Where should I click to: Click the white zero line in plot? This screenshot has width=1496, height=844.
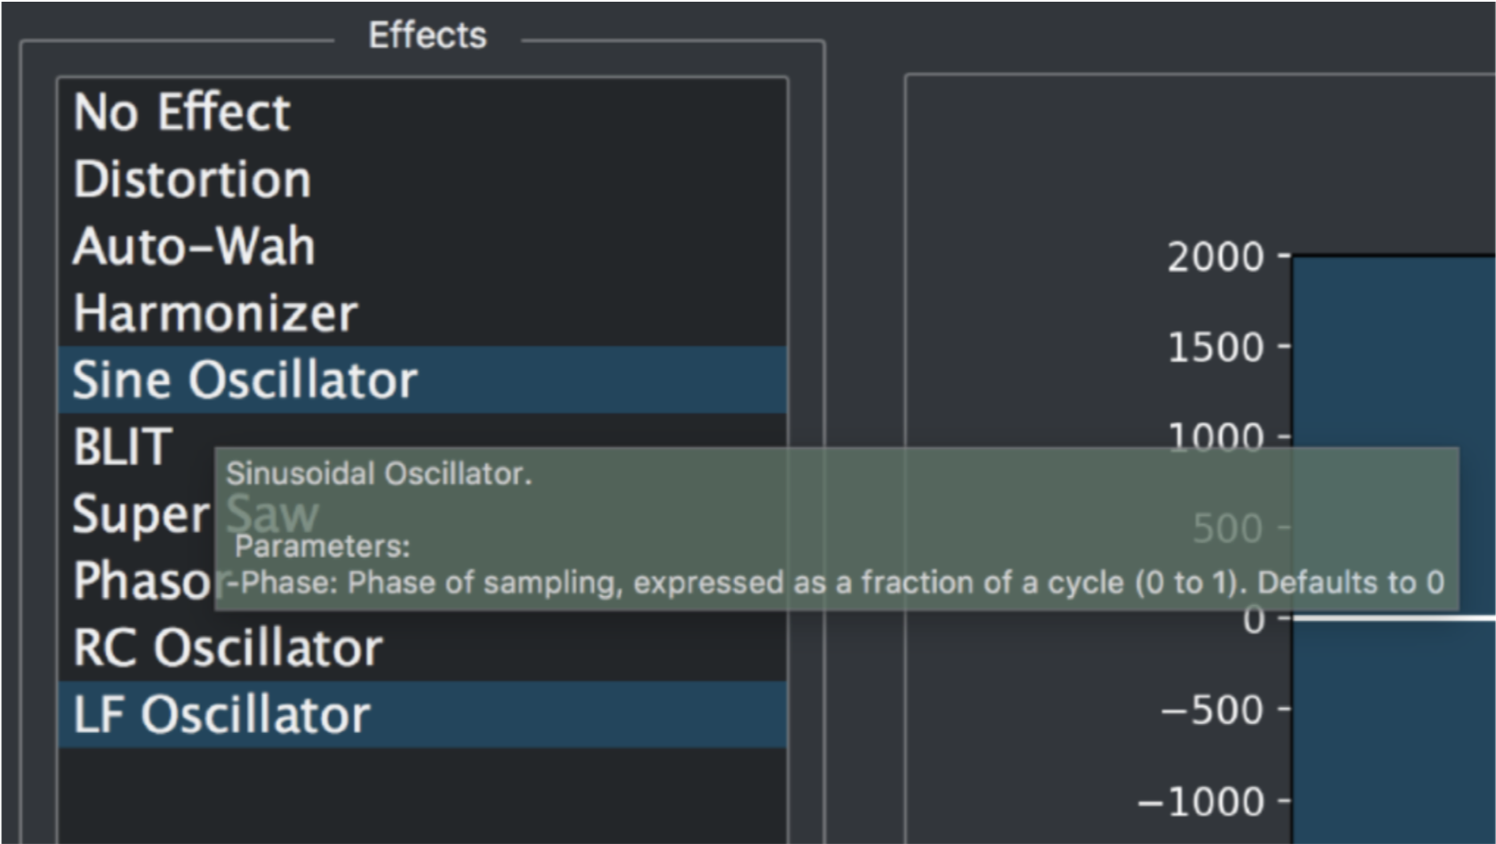click(x=1393, y=617)
